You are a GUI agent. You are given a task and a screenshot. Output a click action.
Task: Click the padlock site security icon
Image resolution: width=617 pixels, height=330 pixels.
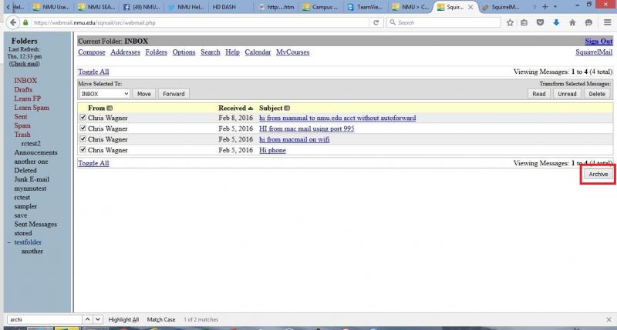(26, 23)
